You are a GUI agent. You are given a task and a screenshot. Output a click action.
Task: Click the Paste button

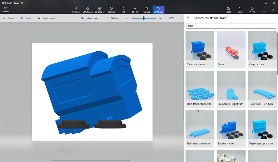[228, 10]
